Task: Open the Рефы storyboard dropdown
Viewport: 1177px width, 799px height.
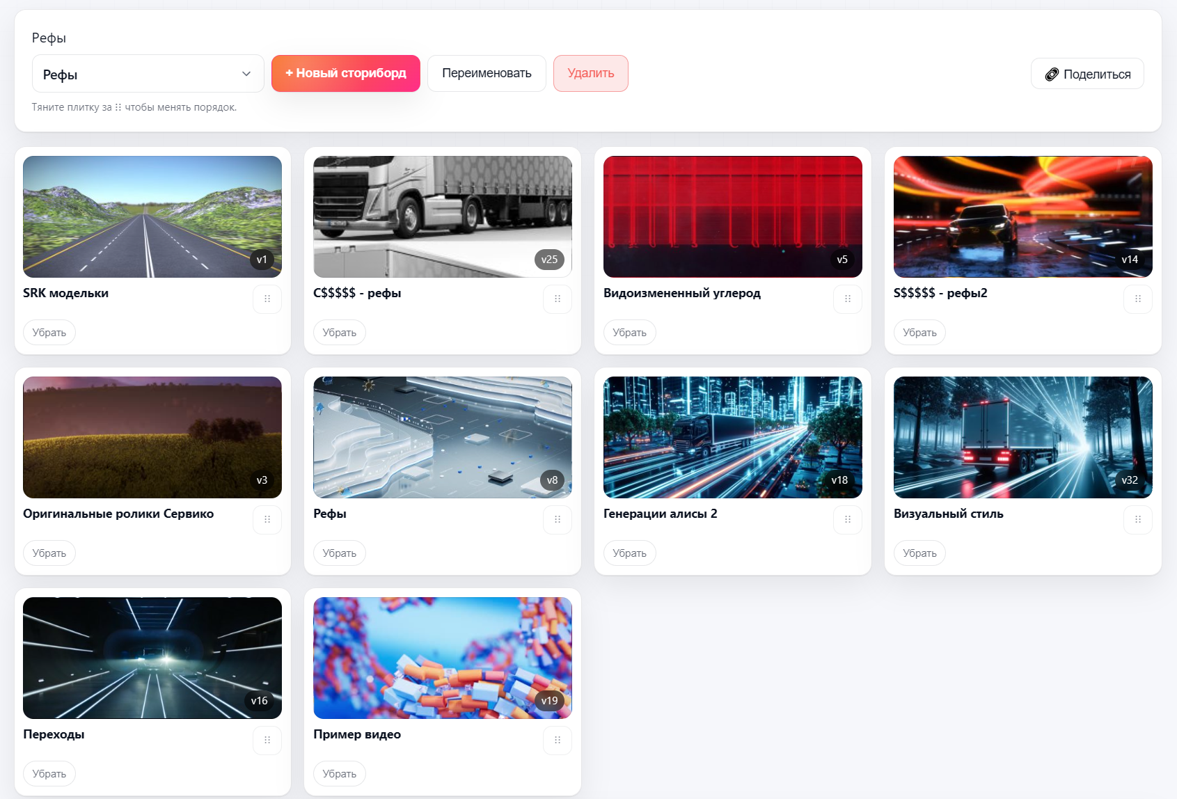Action: 148,74
